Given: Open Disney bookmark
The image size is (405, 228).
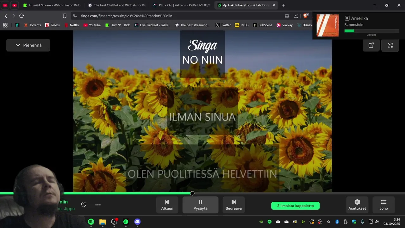Looking at the screenshot, I should tap(304, 25).
